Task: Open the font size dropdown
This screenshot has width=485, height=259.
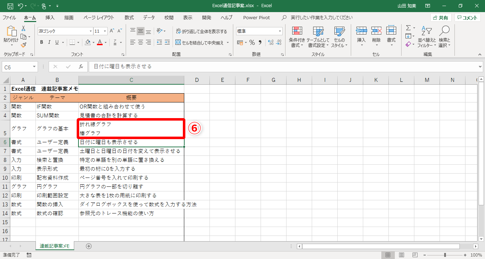Action: (x=105, y=31)
